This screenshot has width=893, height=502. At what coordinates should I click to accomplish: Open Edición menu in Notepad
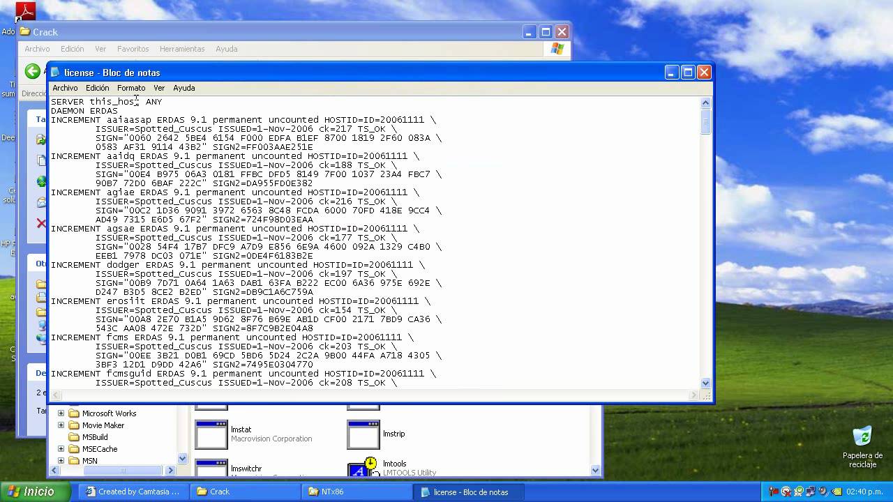98,88
